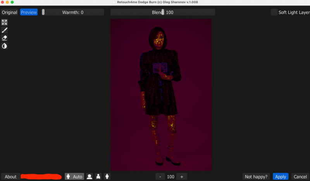Toggle the contrast half-circle icon

tap(4, 46)
